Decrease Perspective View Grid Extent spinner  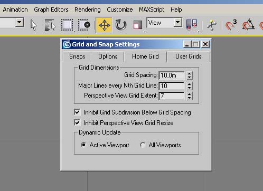pos(190,98)
